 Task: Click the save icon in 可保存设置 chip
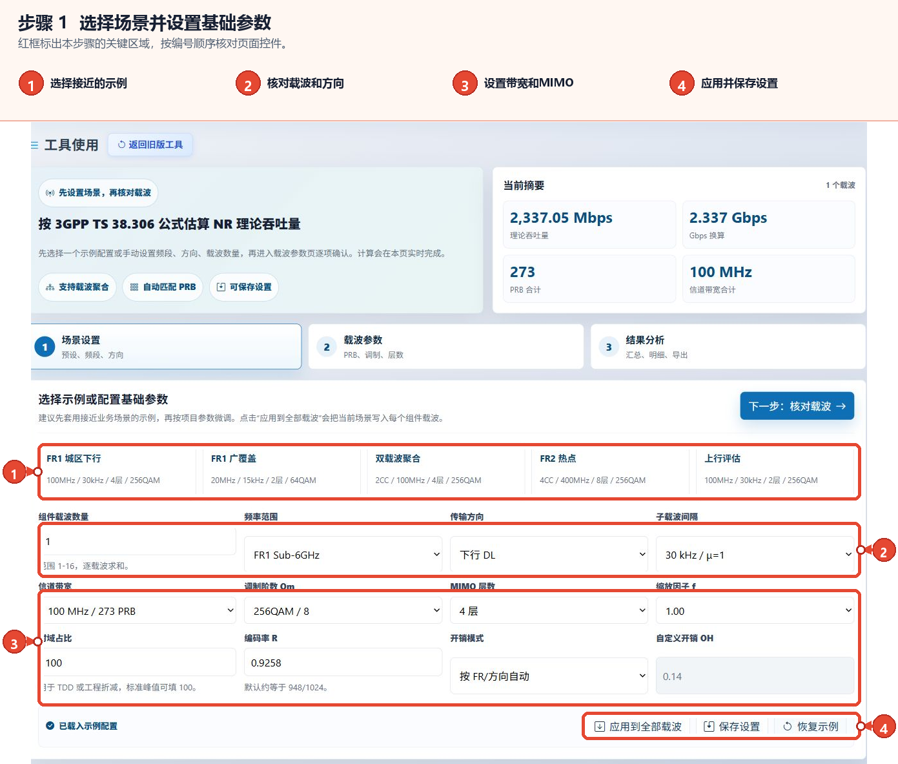coord(221,287)
